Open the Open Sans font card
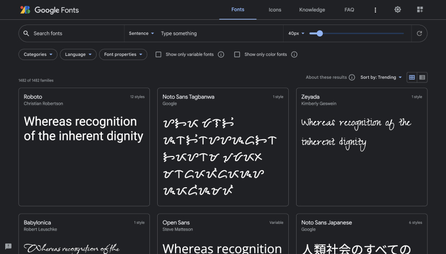This screenshot has width=446, height=254. (222, 234)
